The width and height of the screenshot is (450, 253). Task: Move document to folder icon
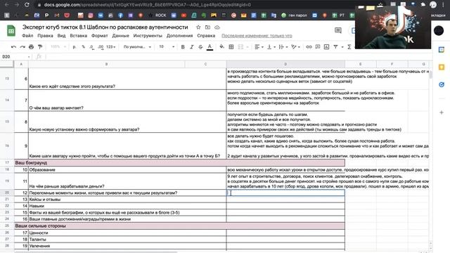coord(207,27)
